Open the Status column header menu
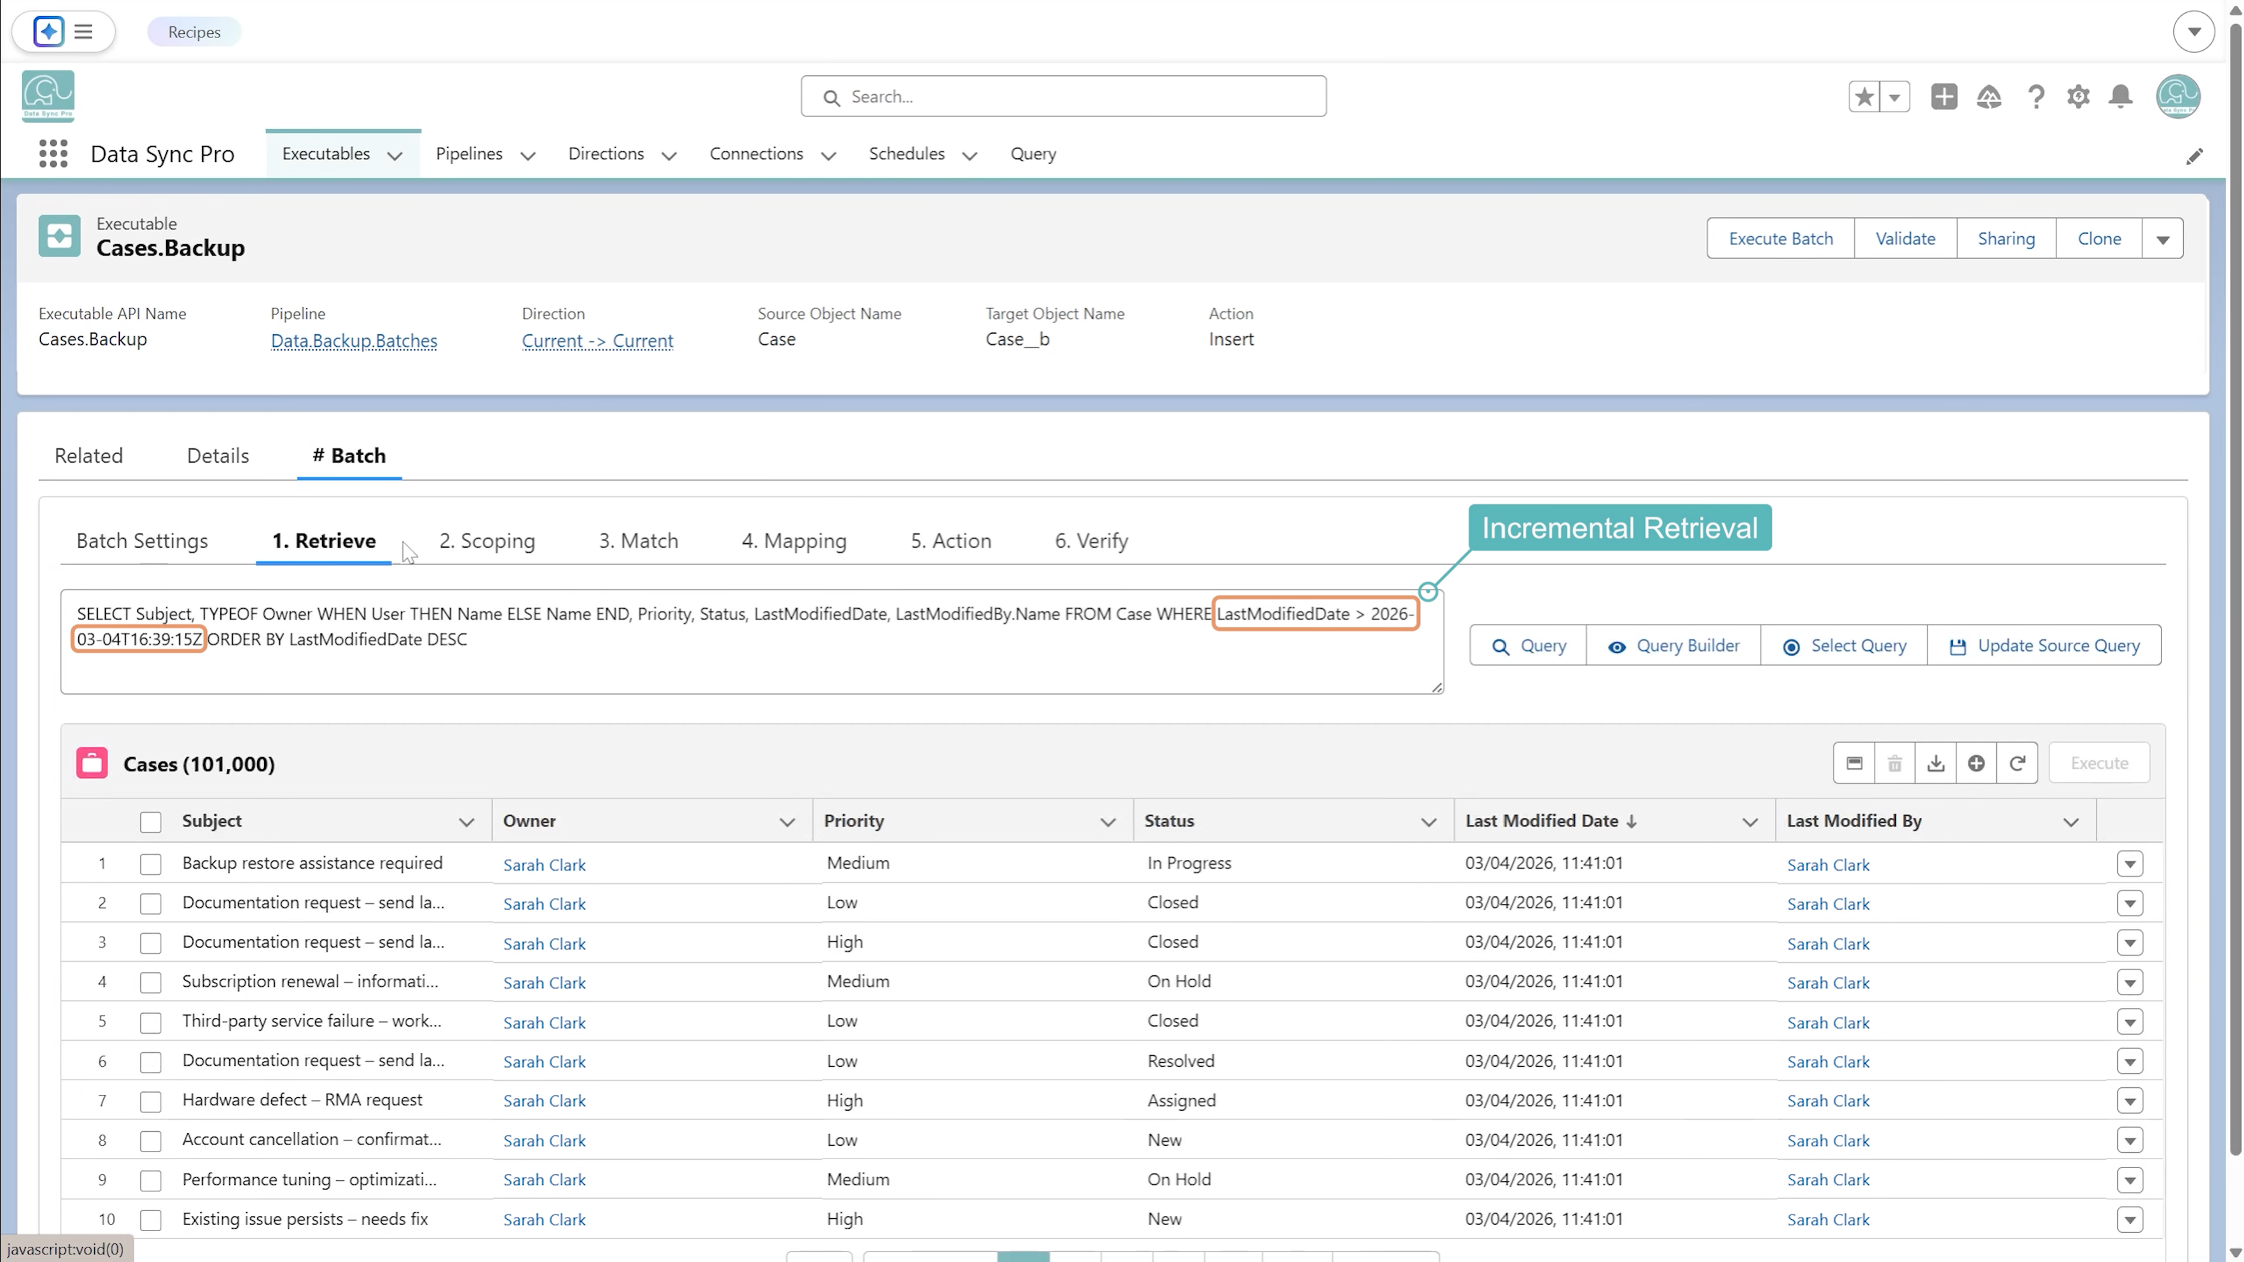2244x1262 pixels. pos(1429,822)
